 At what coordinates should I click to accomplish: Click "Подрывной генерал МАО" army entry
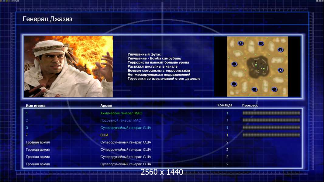click(x=121, y=120)
